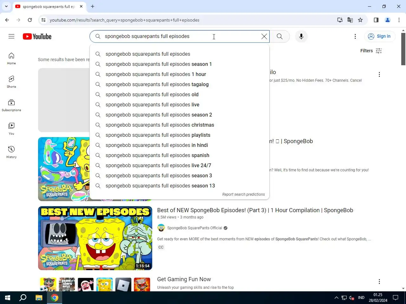The height and width of the screenshot is (304, 406).
Task: Go forward in browser history
Action: 18,20
